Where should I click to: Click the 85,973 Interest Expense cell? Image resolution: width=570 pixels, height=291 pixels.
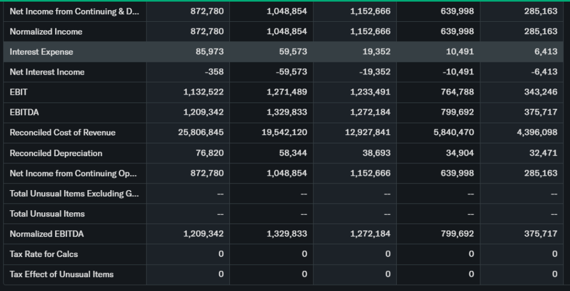click(x=210, y=52)
